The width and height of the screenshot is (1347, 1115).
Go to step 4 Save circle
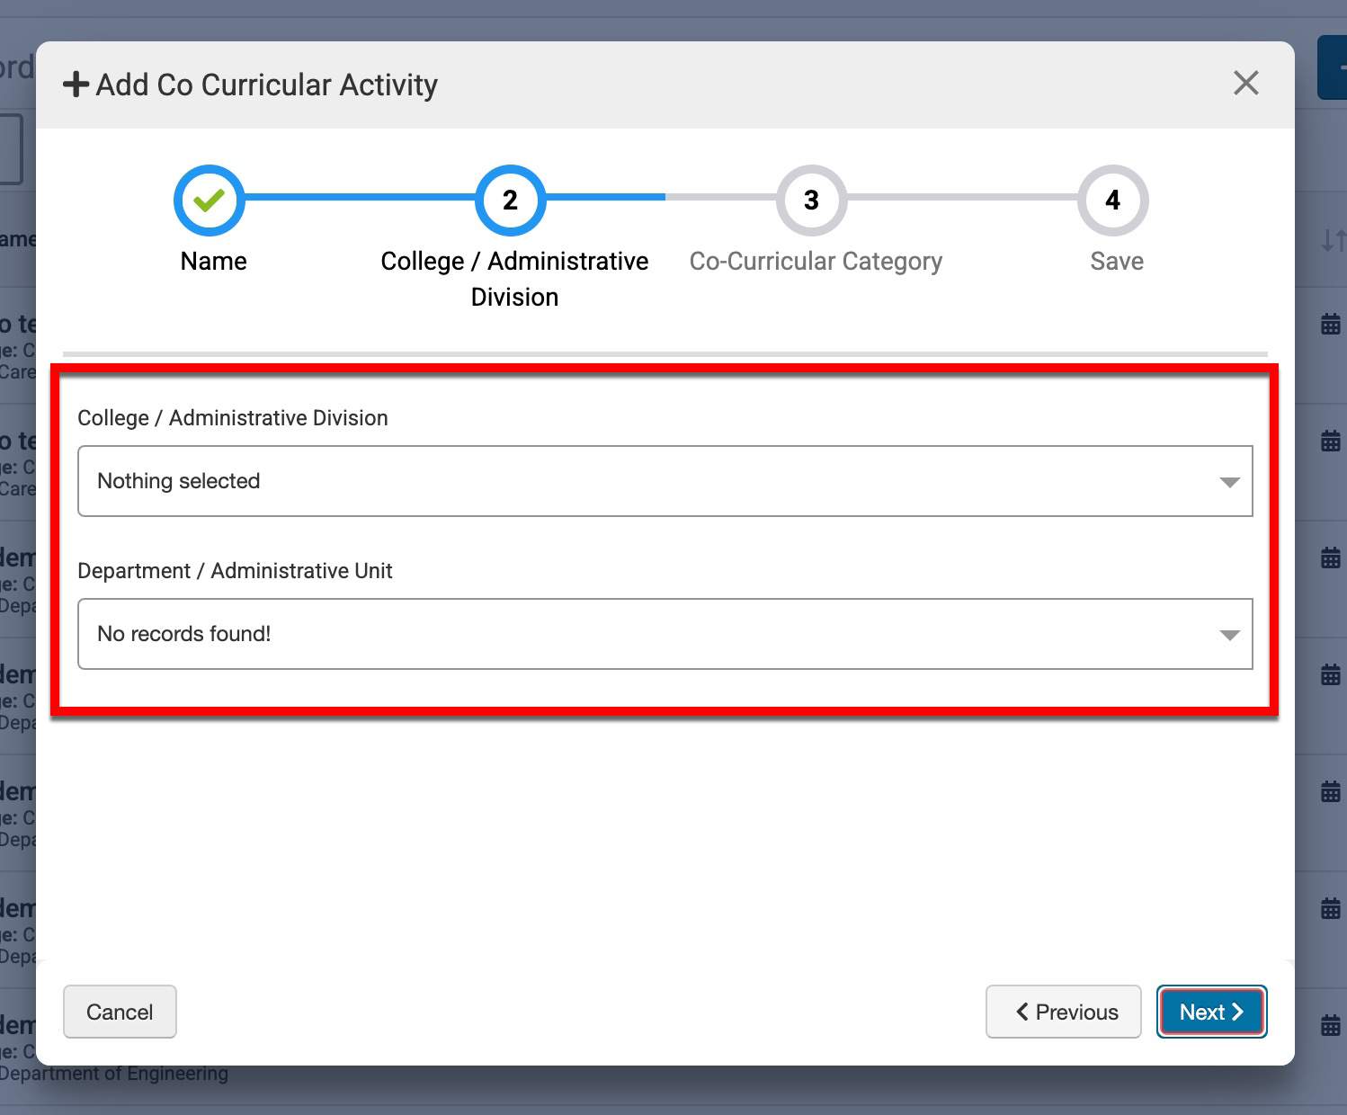pos(1112,200)
